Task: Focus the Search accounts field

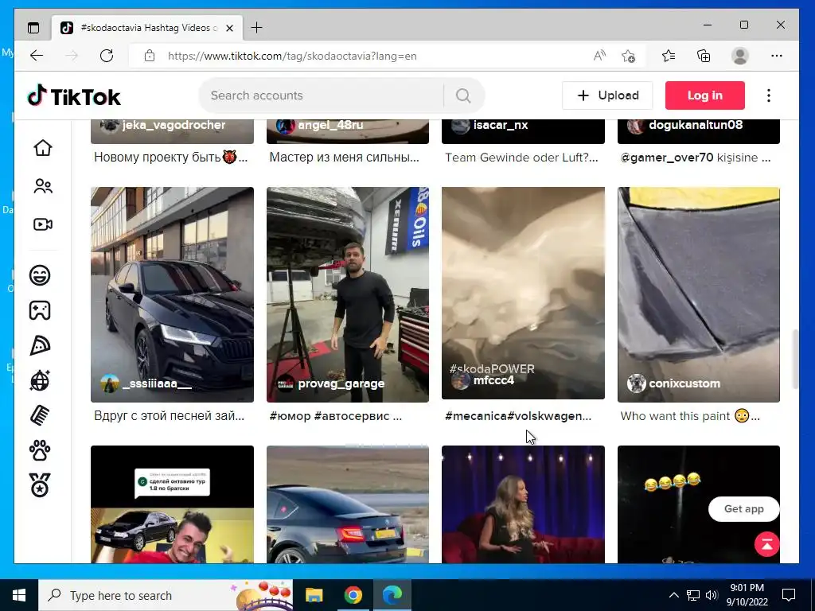Action: coord(321,95)
